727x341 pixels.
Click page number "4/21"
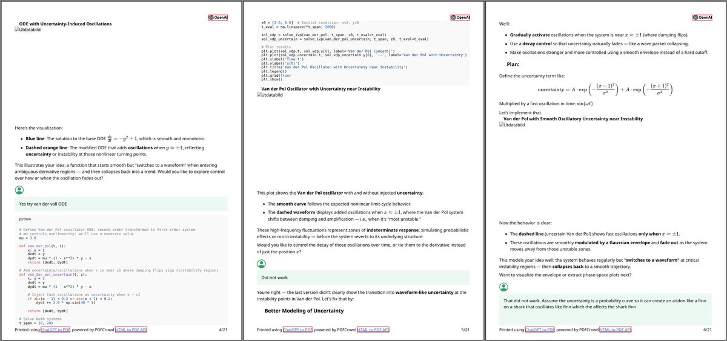click(x=223, y=330)
